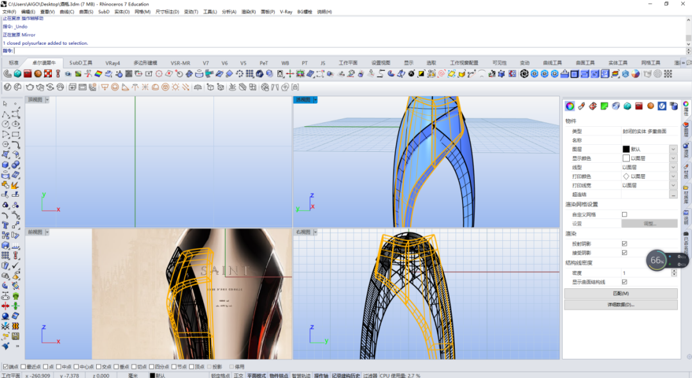Click the 超连结 ellipsis button

point(673,195)
